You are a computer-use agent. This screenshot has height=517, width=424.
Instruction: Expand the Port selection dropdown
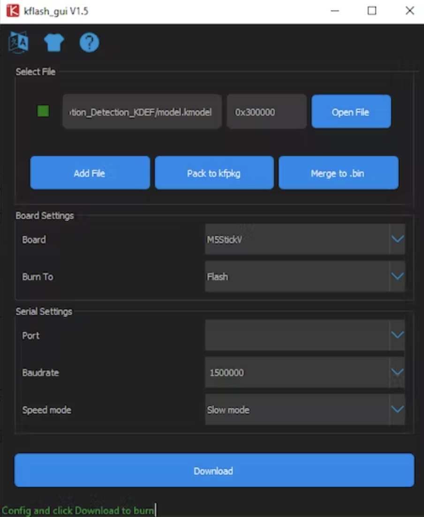pyautogui.click(x=304, y=335)
